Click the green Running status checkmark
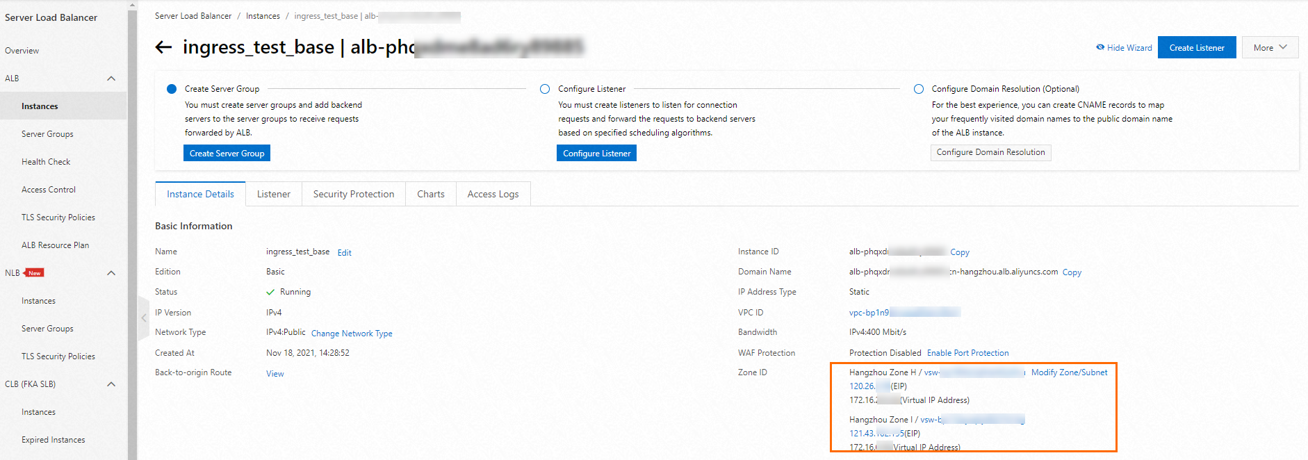1308x460 pixels. 270,293
